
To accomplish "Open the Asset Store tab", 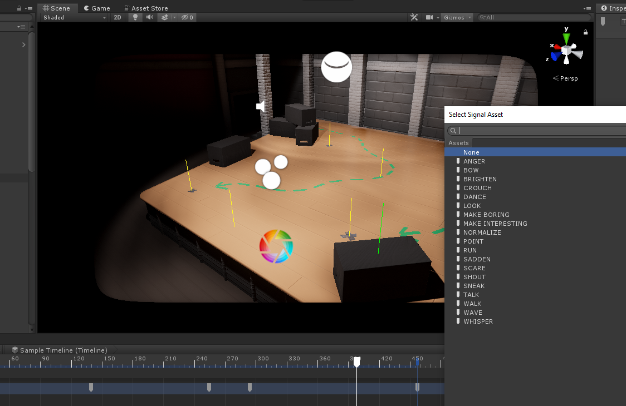I will click(146, 8).
